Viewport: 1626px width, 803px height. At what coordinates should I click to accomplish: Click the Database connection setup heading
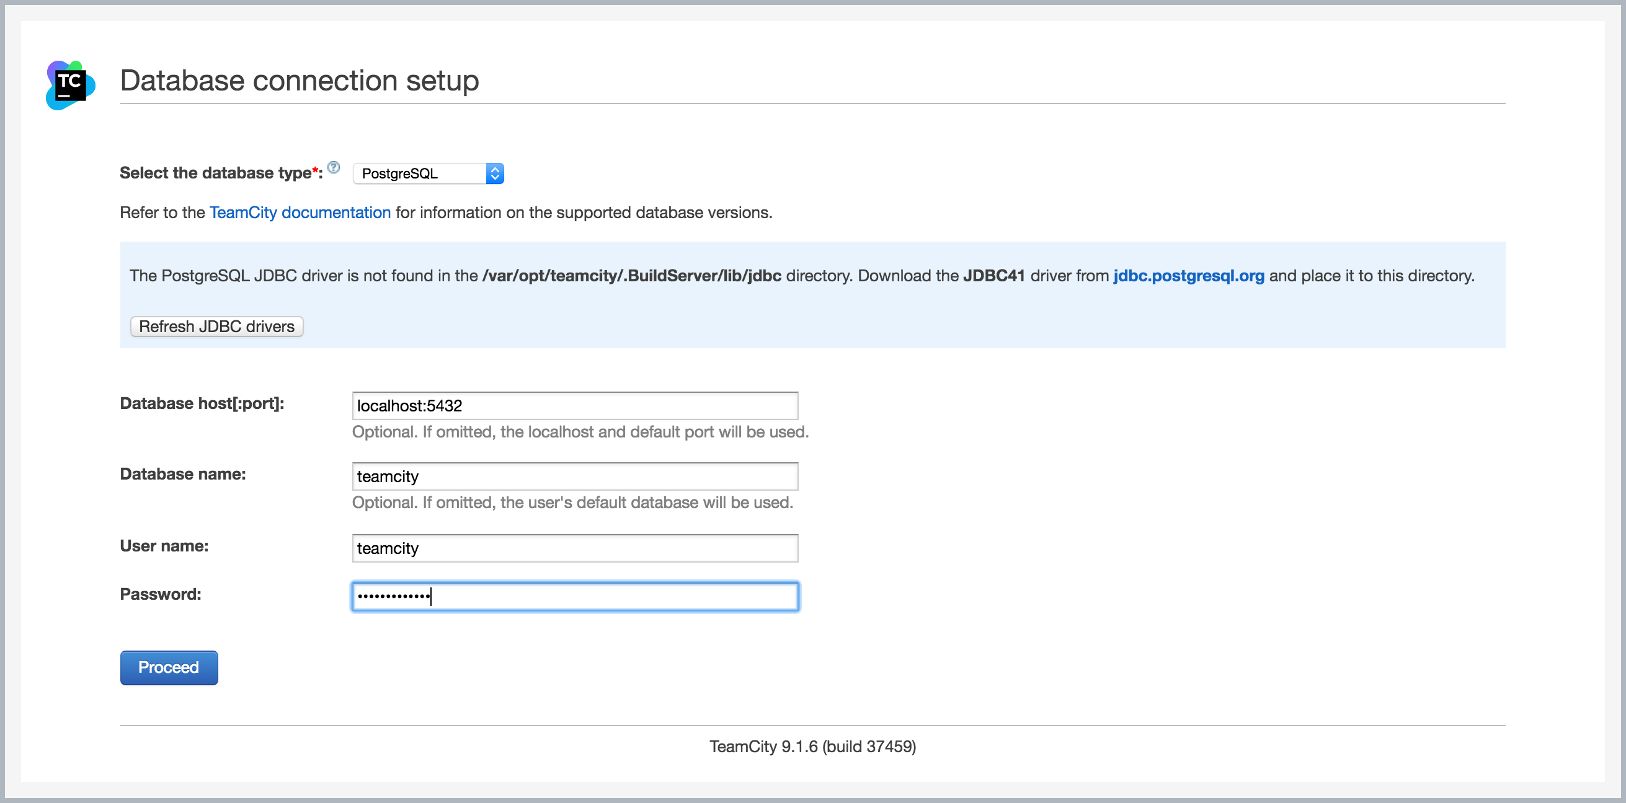300,81
